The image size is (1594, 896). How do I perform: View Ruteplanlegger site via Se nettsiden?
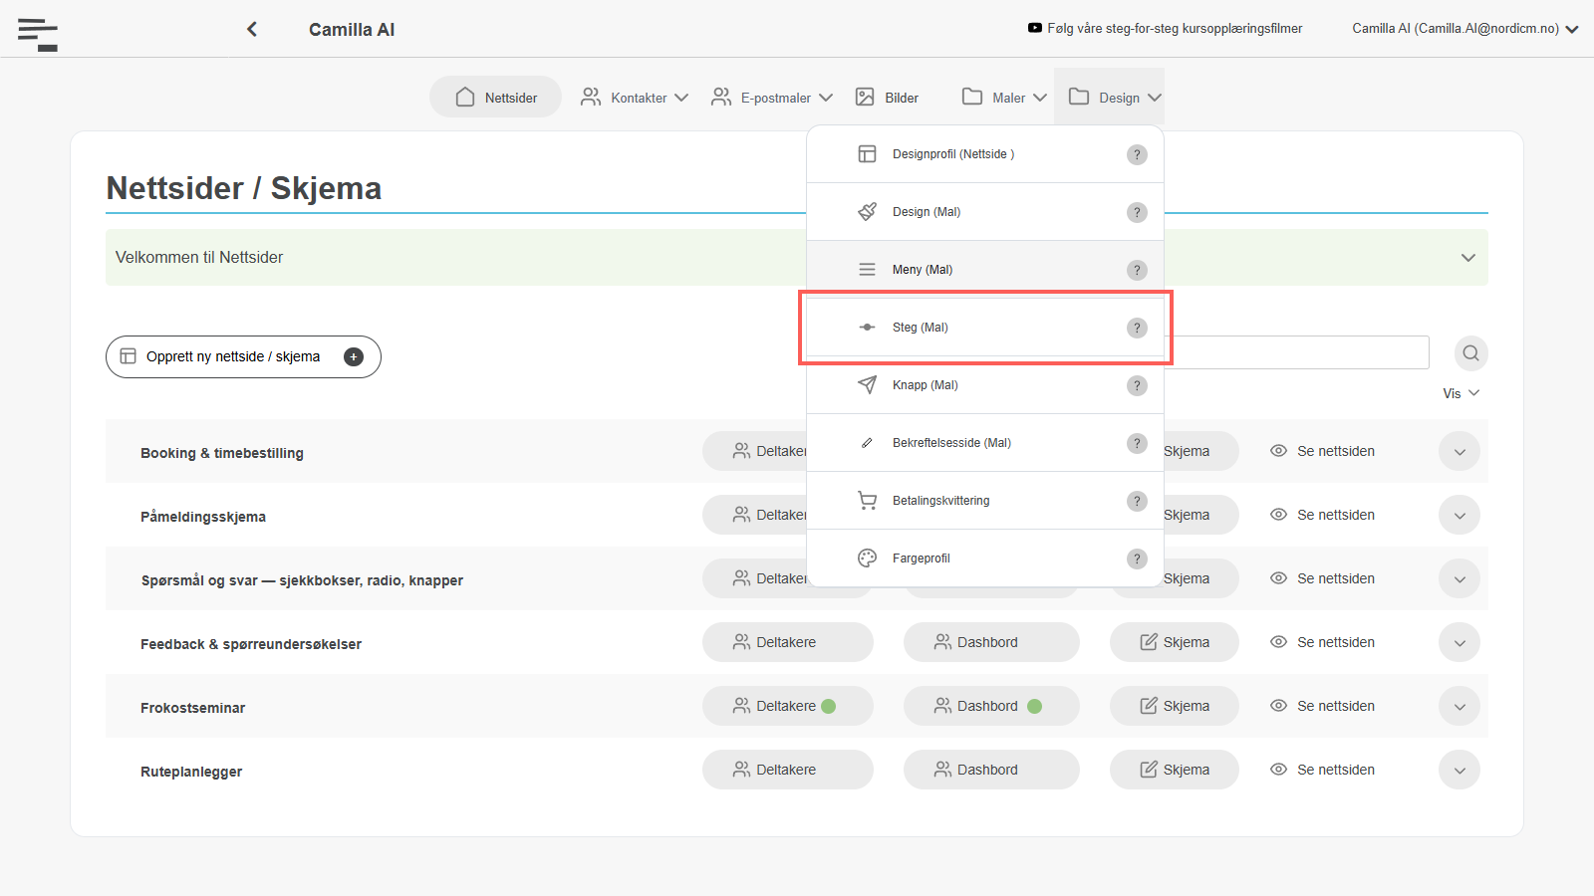pos(1322,770)
